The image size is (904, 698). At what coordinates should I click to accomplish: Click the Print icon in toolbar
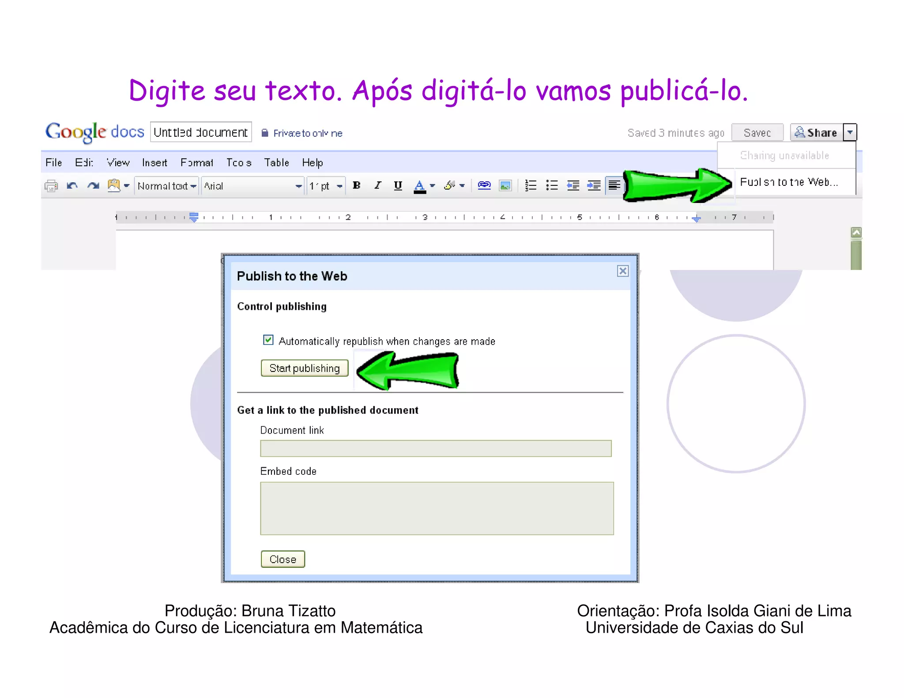click(51, 186)
